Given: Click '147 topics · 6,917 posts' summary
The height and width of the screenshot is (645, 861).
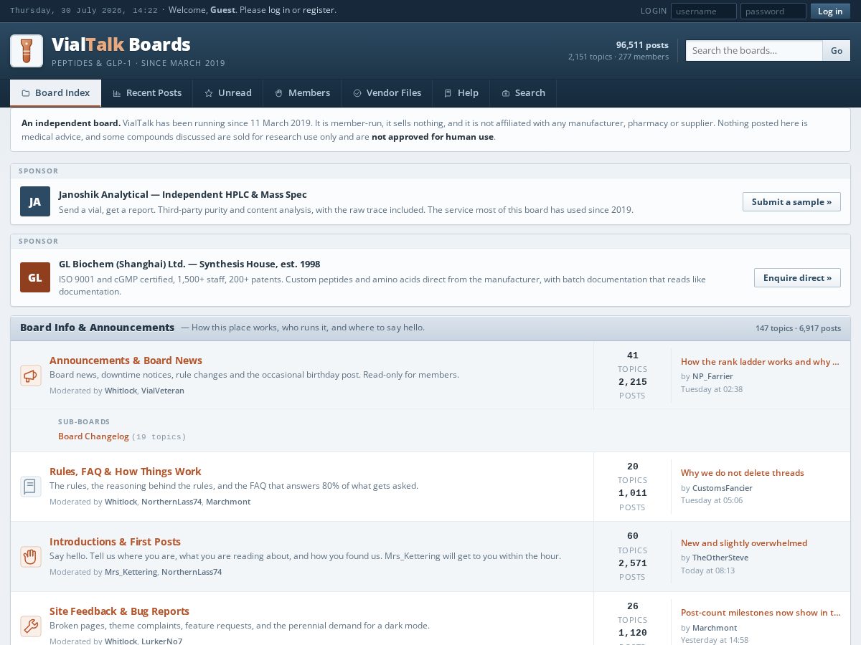Looking at the screenshot, I should (x=798, y=328).
